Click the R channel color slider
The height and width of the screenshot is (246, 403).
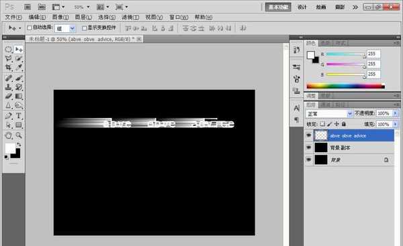(x=346, y=54)
